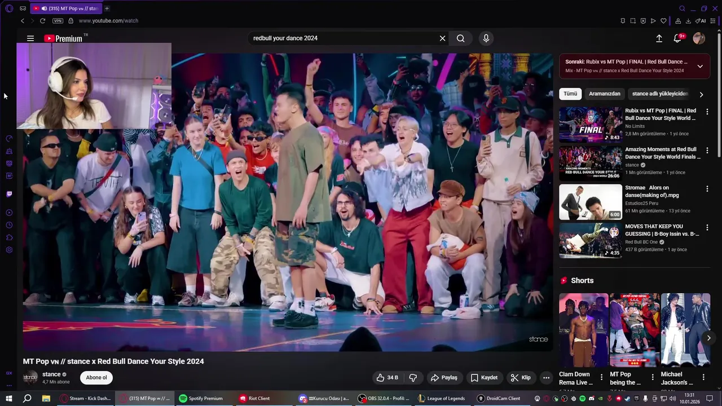Viewport: 722px width, 406px height.
Task: Save the video with Kaydet
Action: [x=484, y=378]
